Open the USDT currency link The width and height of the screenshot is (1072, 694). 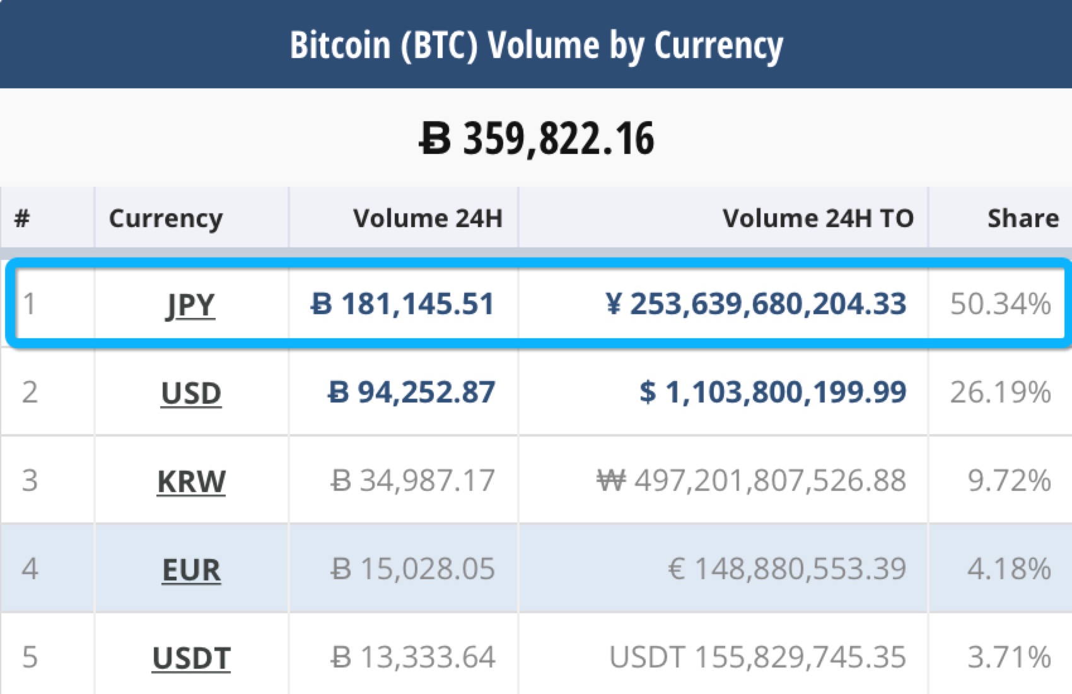pyautogui.click(x=191, y=658)
